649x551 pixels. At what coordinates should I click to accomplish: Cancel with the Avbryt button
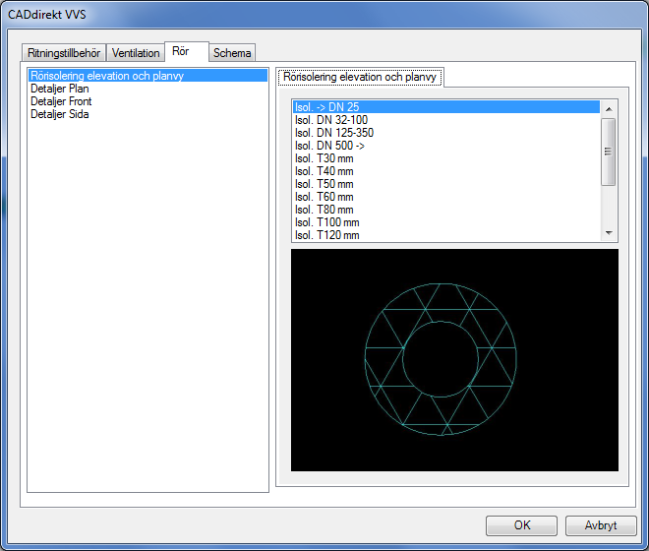601,525
